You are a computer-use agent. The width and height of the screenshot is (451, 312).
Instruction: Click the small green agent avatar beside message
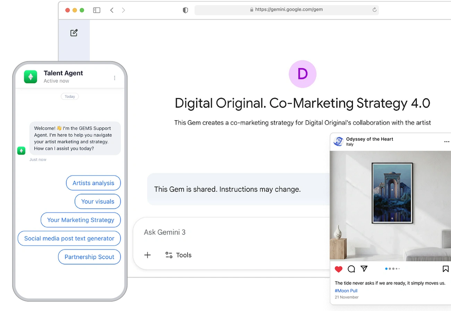(x=21, y=150)
